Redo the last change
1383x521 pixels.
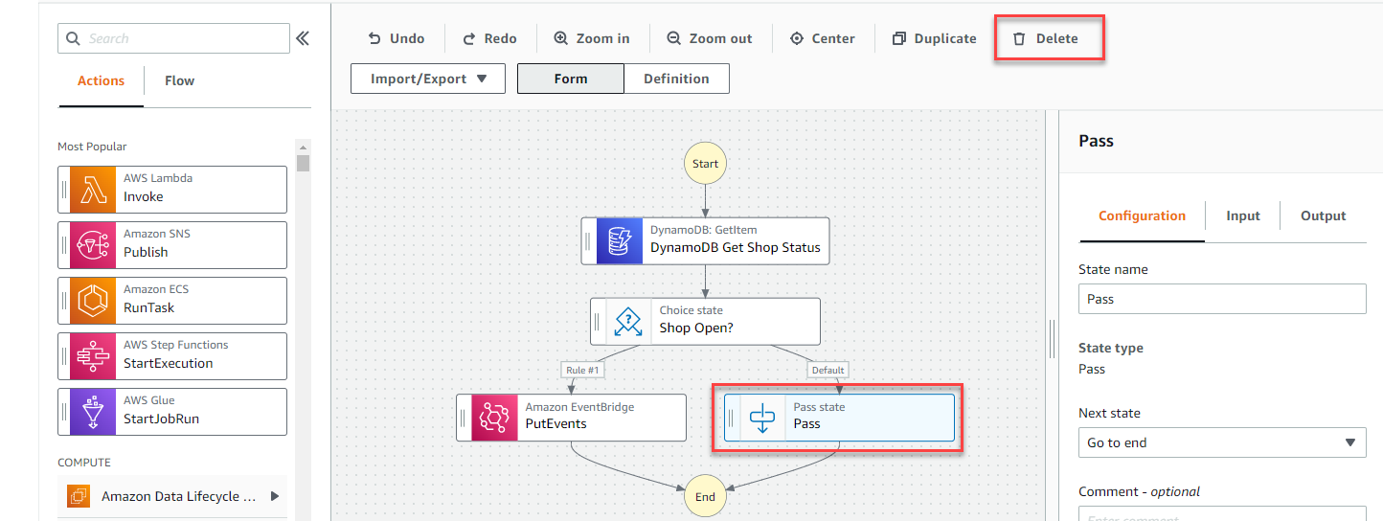coord(489,38)
